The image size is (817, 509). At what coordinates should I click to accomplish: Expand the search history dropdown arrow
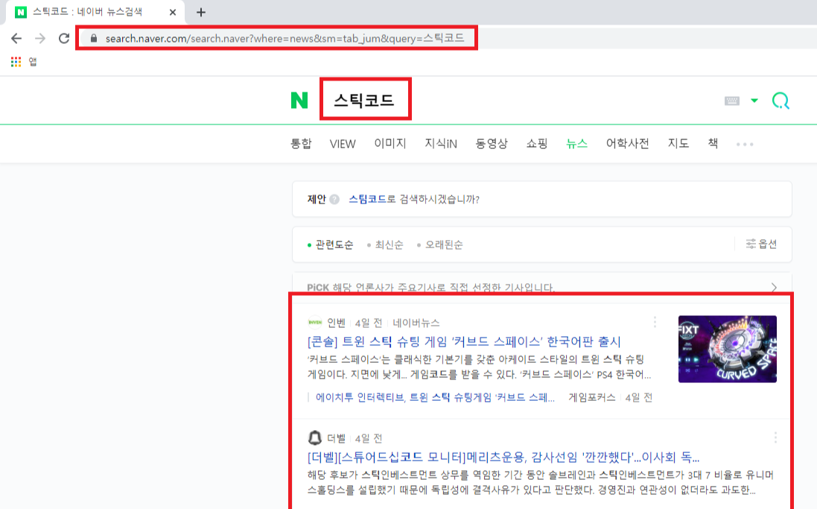pos(754,101)
